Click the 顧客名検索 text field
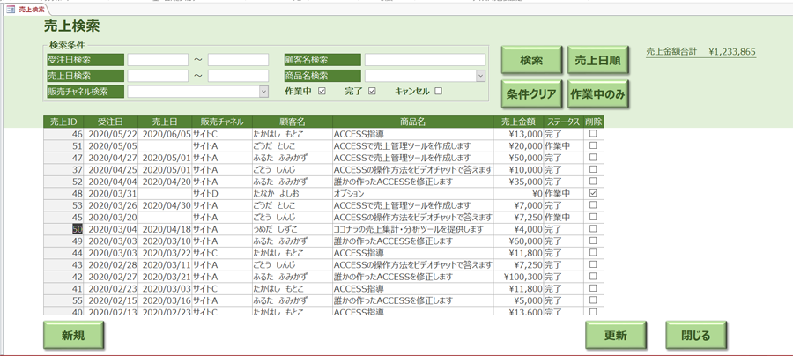 point(425,60)
